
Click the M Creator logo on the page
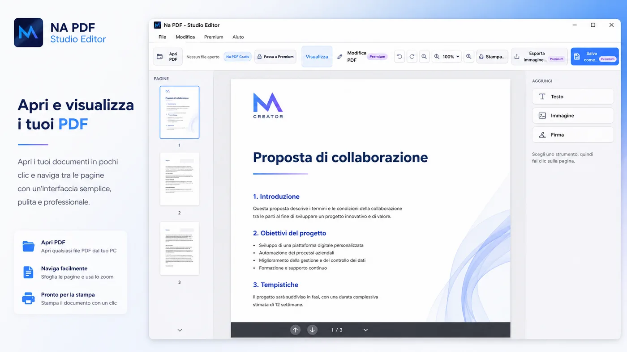(x=268, y=105)
